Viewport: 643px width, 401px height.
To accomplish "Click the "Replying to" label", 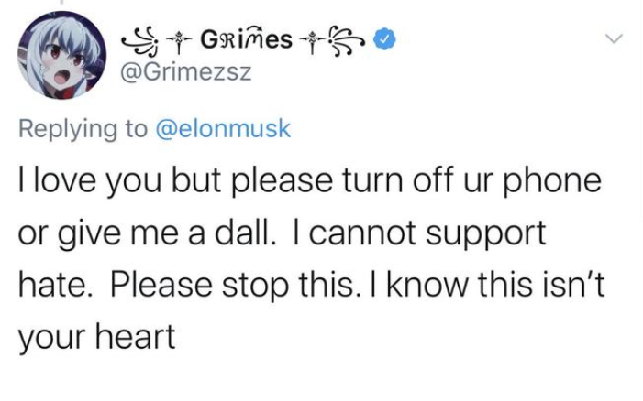I will 83,129.
